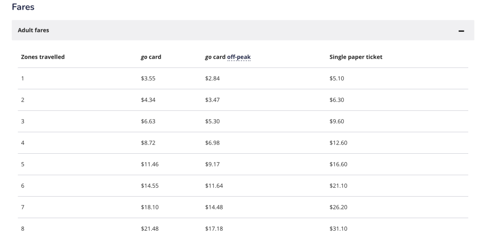
Task: Click the $14.48 off-peak fare for zone 7
Action: (214, 207)
